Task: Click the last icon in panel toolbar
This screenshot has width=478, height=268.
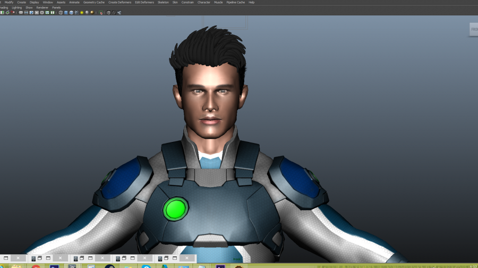Action: coord(119,12)
